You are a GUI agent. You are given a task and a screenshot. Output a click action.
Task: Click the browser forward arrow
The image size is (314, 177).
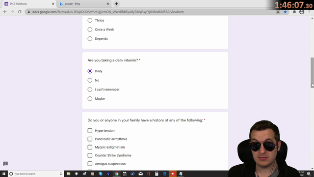pos(12,12)
